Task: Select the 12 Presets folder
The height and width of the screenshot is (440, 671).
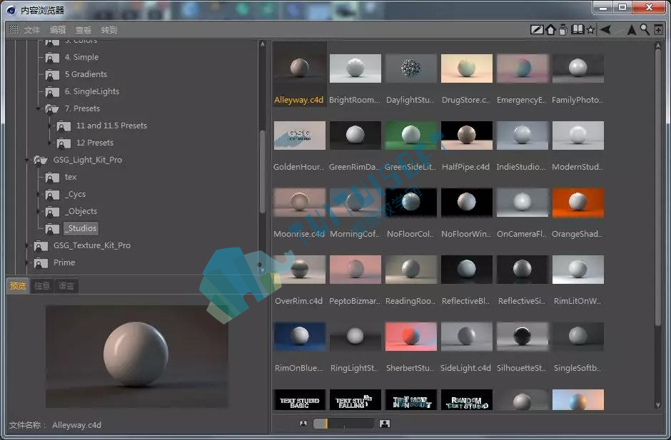Action: click(94, 143)
